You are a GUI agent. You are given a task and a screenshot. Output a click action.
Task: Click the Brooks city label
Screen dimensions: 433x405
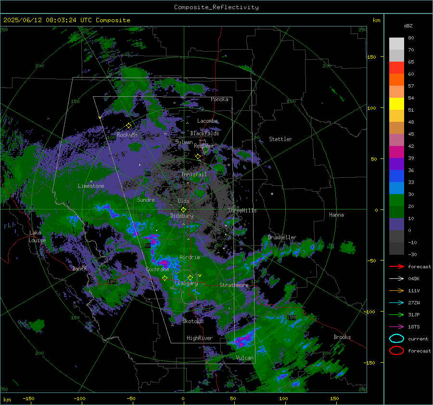342,337
